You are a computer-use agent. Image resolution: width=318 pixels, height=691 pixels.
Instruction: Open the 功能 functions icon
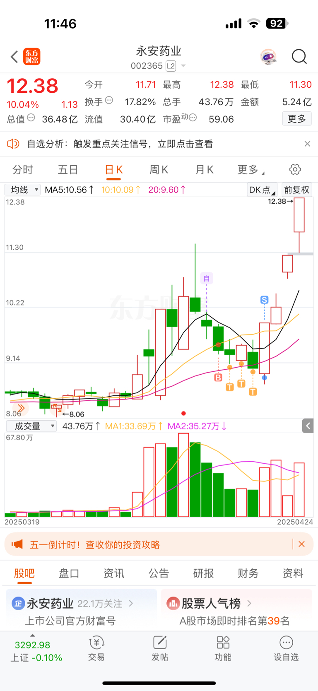[x=223, y=649]
